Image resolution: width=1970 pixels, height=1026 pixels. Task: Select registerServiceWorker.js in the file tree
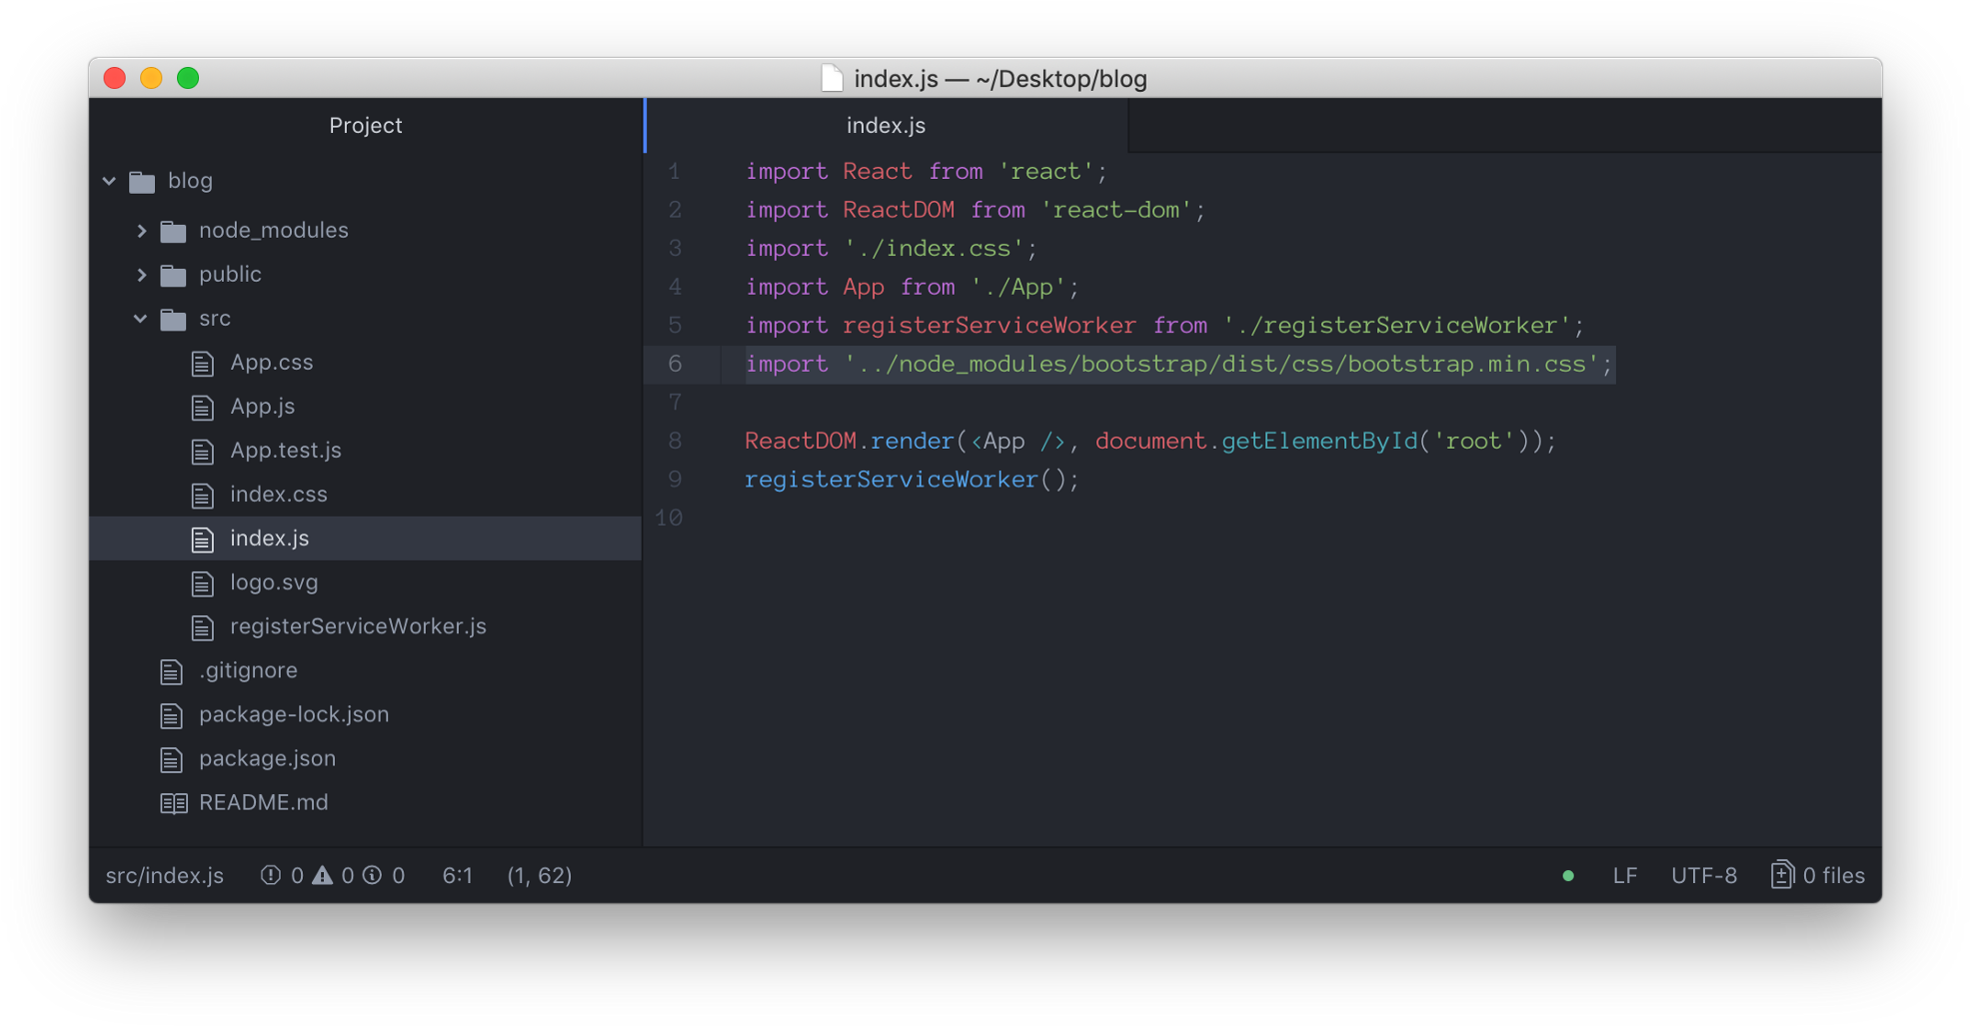pos(358,626)
